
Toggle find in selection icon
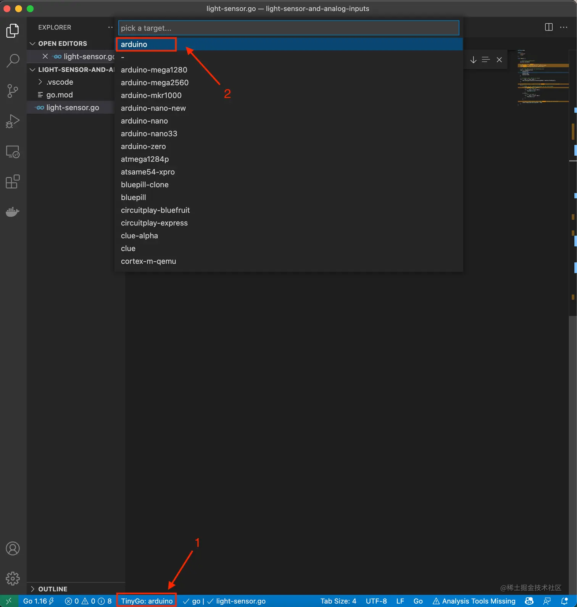486,60
